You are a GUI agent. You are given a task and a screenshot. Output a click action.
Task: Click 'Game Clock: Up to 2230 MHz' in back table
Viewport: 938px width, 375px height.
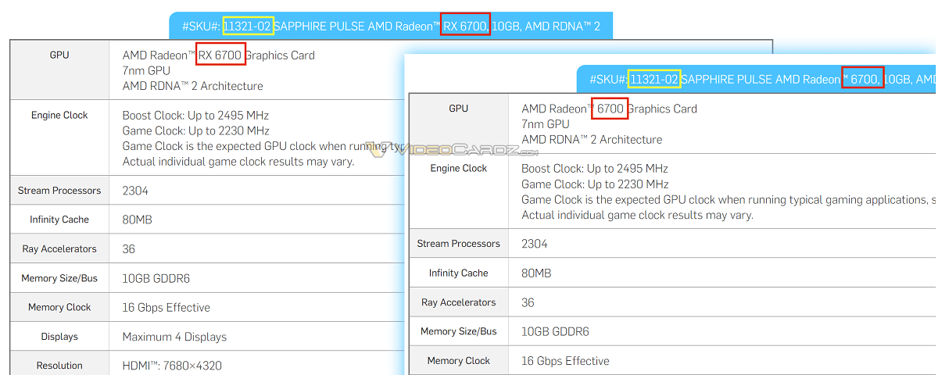(196, 131)
